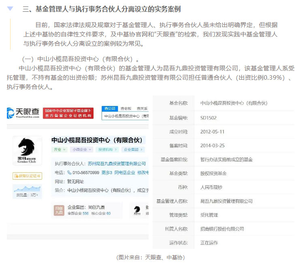Switch to the 查老板 search tab

pos(126,108)
